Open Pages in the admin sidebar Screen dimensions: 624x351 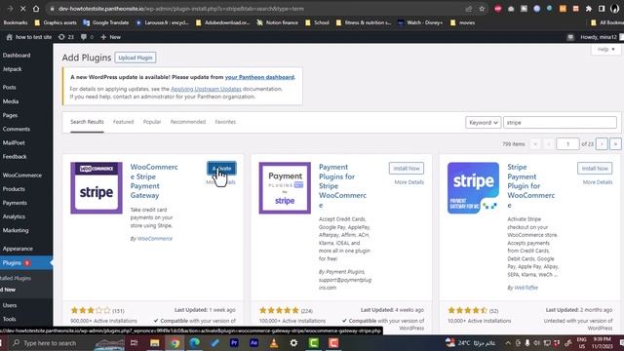tap(10, 115)
